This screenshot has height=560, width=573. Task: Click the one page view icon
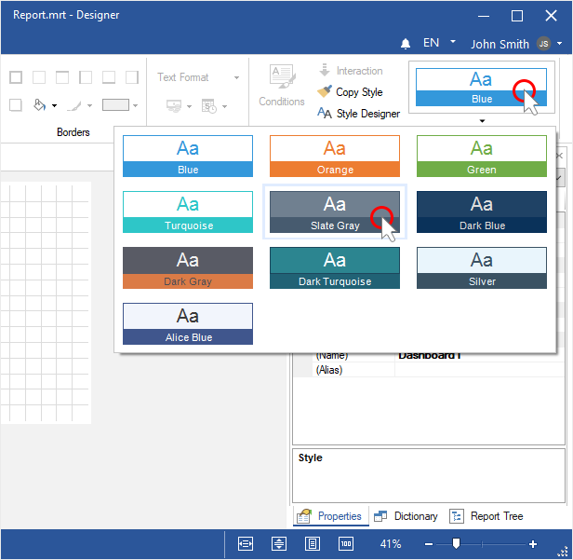[x=313, y=544]
